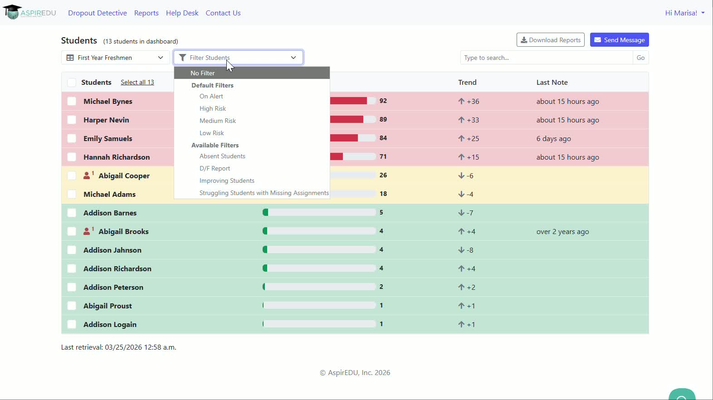Screen dimensions: 713x400
Task: Click the Select all 13 link
Action: (x=137, y=83)
